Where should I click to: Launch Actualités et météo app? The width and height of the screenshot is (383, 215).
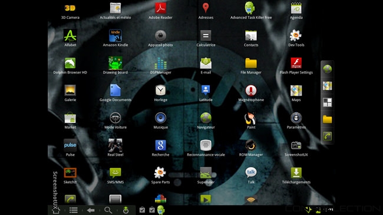point(115,11)
